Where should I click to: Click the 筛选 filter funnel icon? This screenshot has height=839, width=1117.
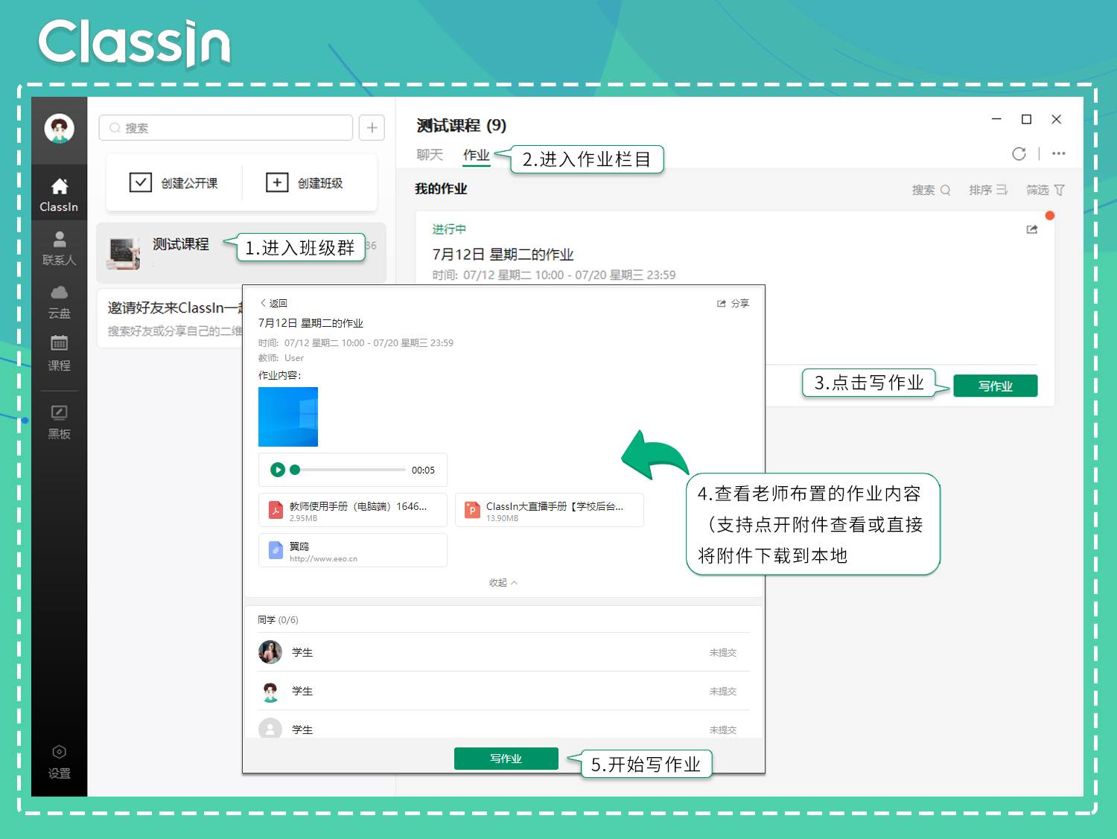(x=1059, y=190)
